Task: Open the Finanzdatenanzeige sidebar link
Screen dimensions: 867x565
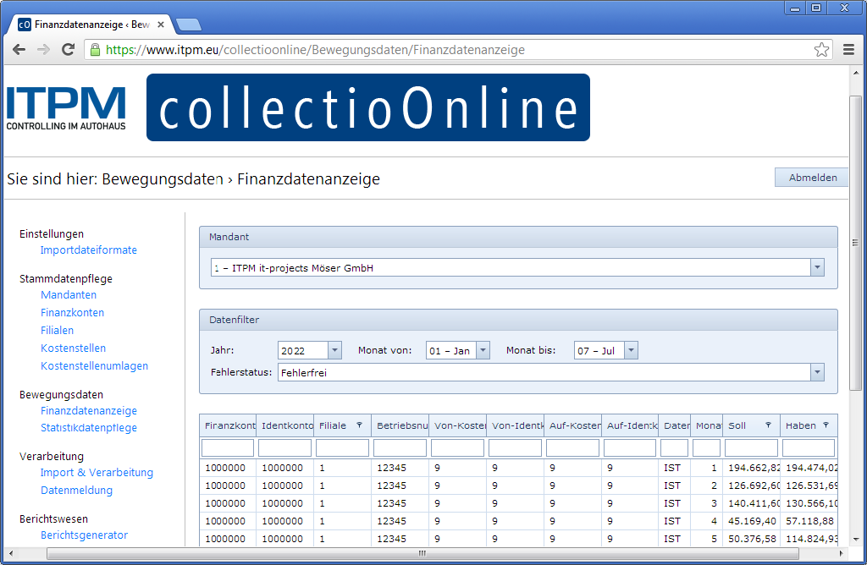Action: [88, 411]
